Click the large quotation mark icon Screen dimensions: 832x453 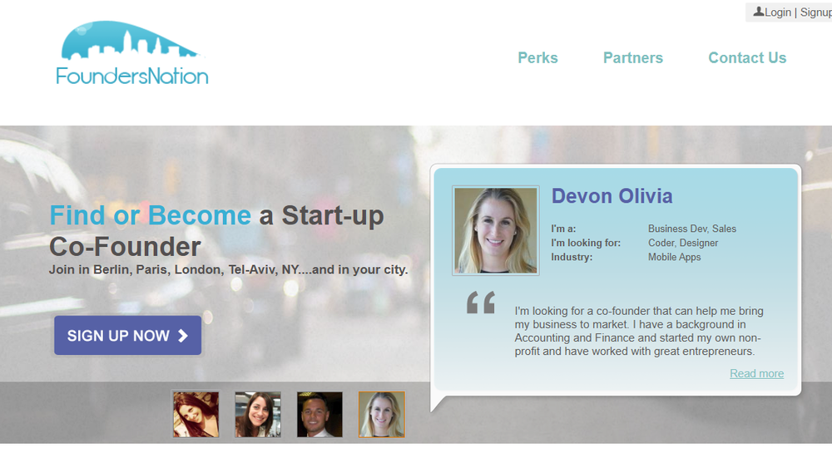pyautogui.click(x=481, y=303)
